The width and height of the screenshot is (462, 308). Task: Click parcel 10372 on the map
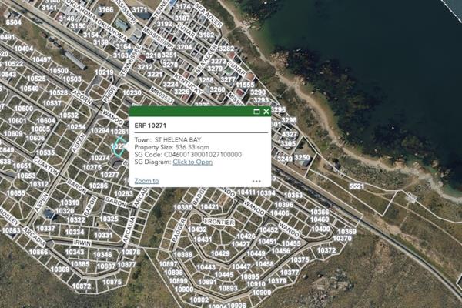tap(326, 250)
